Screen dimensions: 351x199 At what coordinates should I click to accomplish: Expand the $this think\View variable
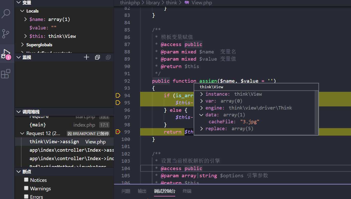point(25,36)
